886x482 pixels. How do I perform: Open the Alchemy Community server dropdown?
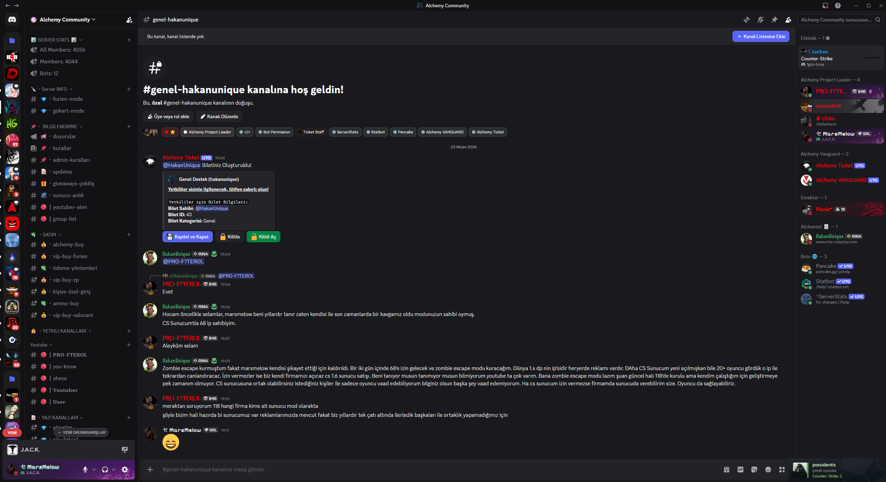pos(68,20)
